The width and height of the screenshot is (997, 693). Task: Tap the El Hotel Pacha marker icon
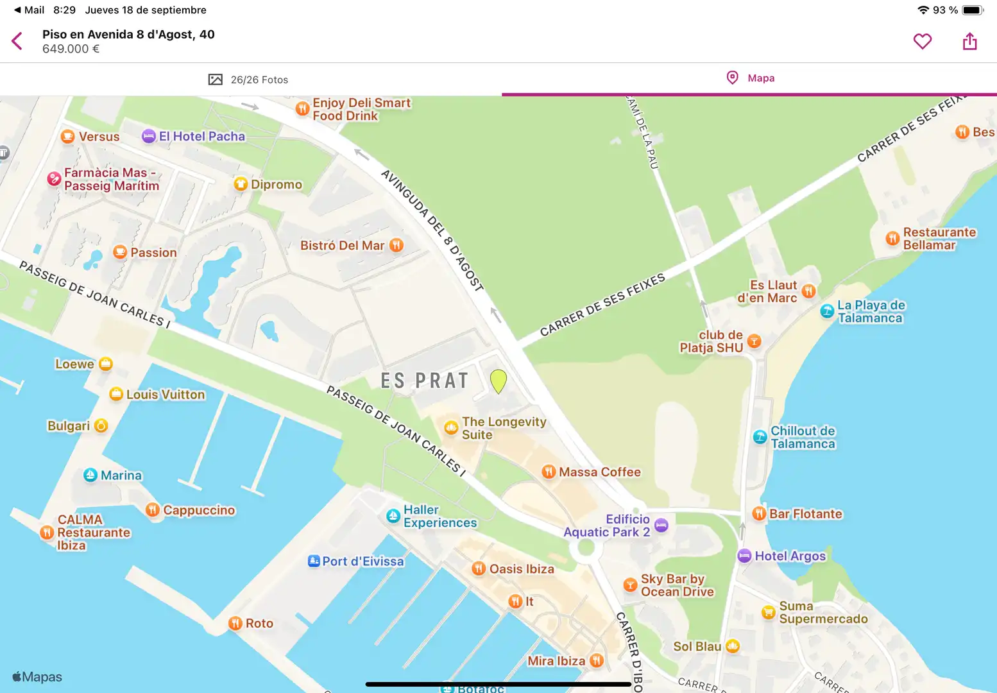[x=149, y=136]
